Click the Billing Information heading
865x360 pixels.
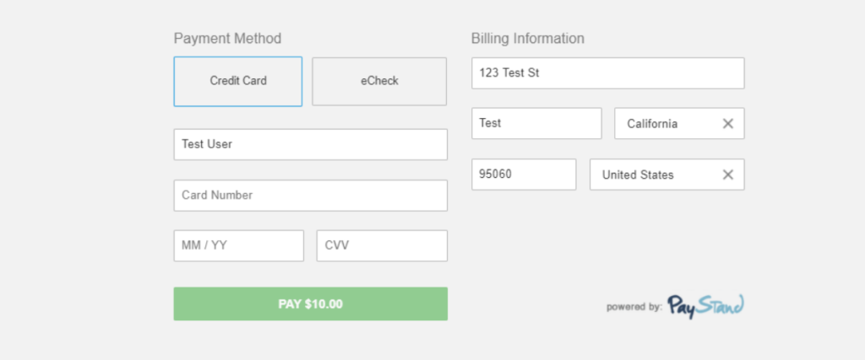coord(527,39)
